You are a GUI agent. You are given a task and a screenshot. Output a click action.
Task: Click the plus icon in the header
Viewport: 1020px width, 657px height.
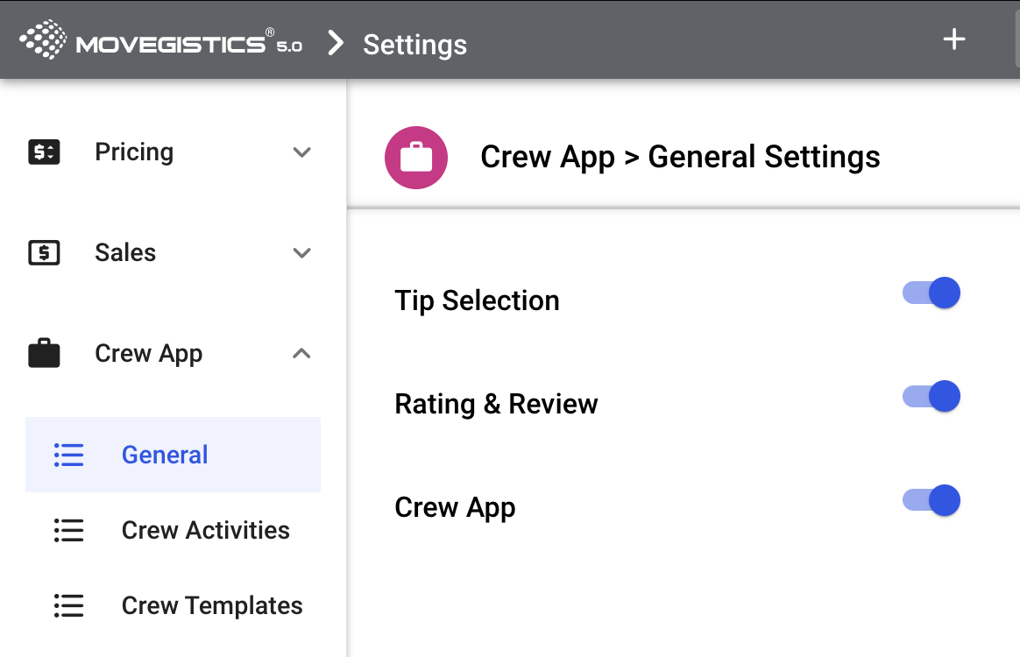click(x=953, y=39)
